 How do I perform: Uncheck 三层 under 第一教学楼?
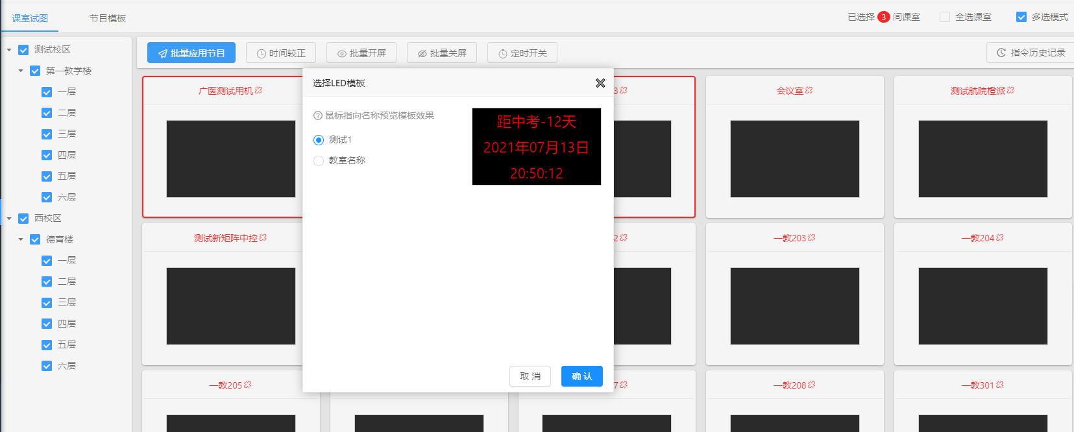[47, 134]
